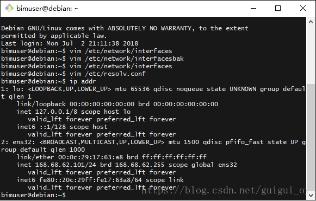Click the vertical scrollbar thumb
The width and height of the screenshot is (316, 201).
pyautogui.click(x=311, y=138)
